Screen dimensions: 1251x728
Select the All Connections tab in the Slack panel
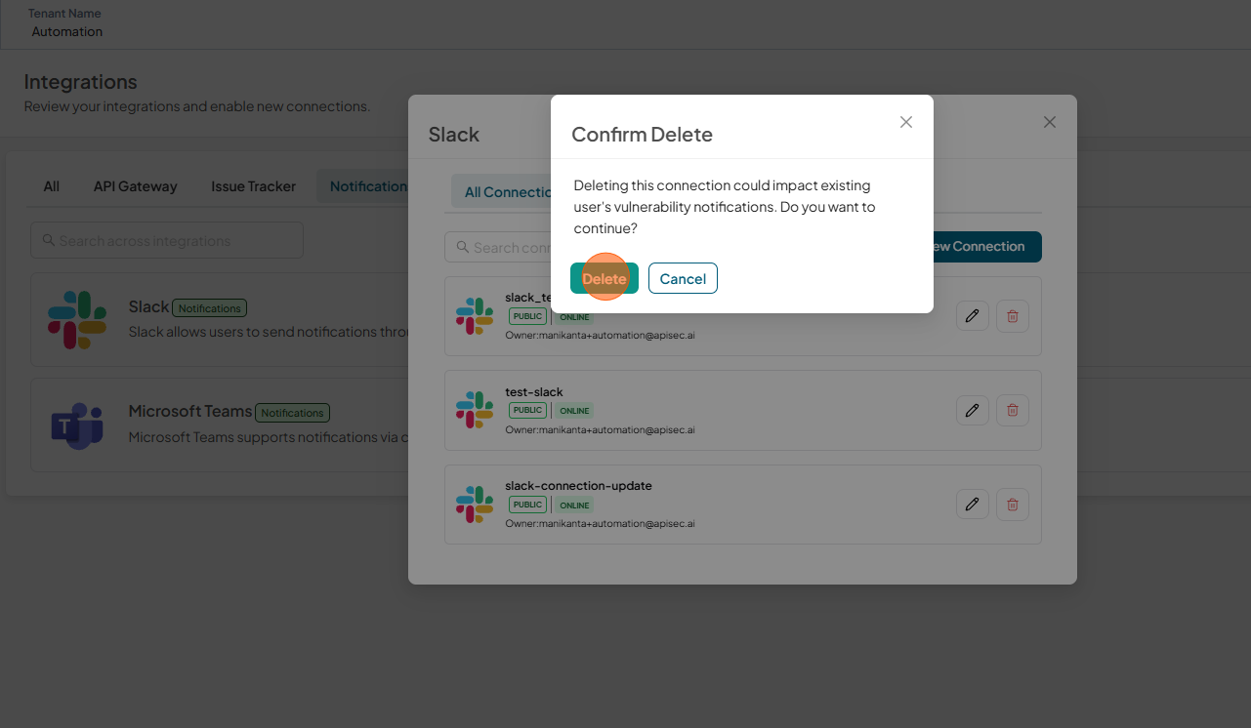pos(503,191)
